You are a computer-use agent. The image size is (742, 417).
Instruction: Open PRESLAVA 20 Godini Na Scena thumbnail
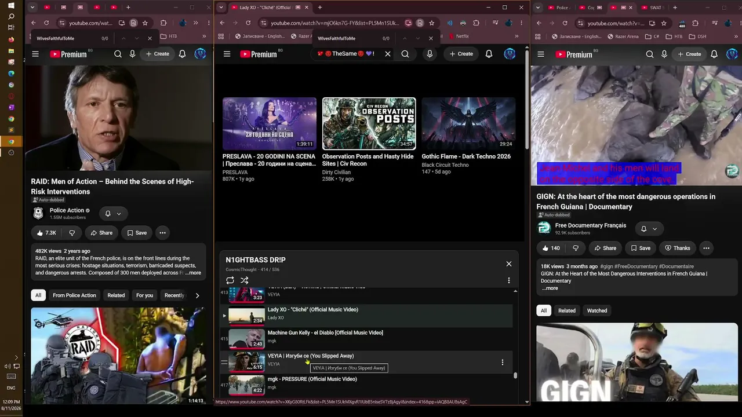pos(270,123)
